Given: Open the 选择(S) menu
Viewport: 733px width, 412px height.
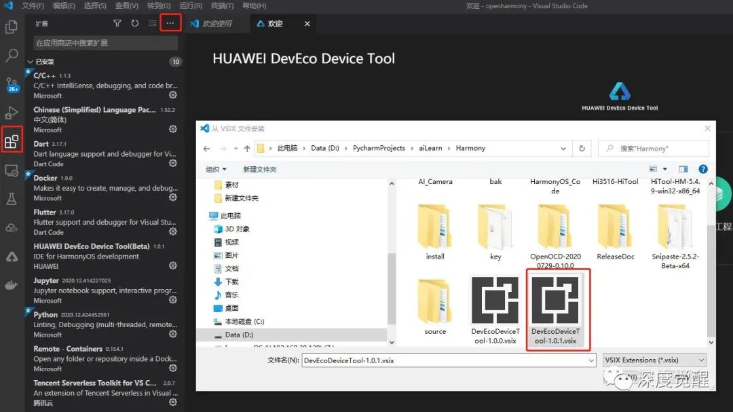Looking at the screenshot, I should click(x=95, y=5).
